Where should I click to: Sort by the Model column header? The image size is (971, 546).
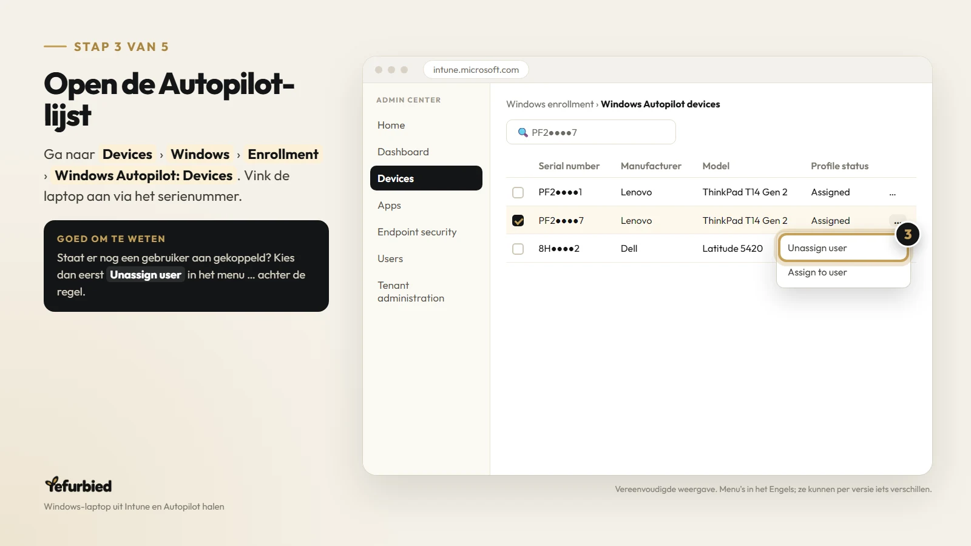(716, 166)
